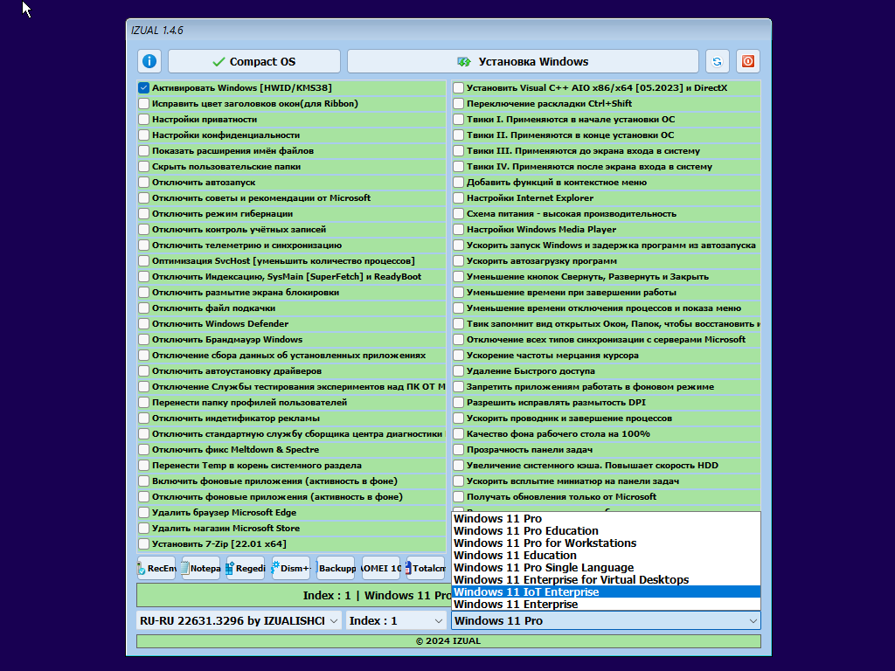
Task: Tick Получать обновления только от Microsoft
Action: pos(458,497)
